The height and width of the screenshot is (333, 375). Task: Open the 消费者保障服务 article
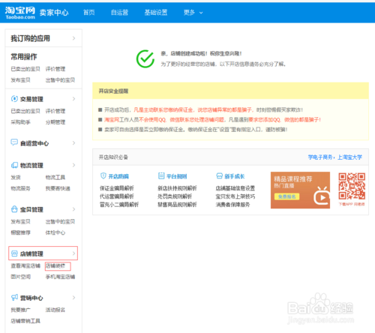pos(232,205)
